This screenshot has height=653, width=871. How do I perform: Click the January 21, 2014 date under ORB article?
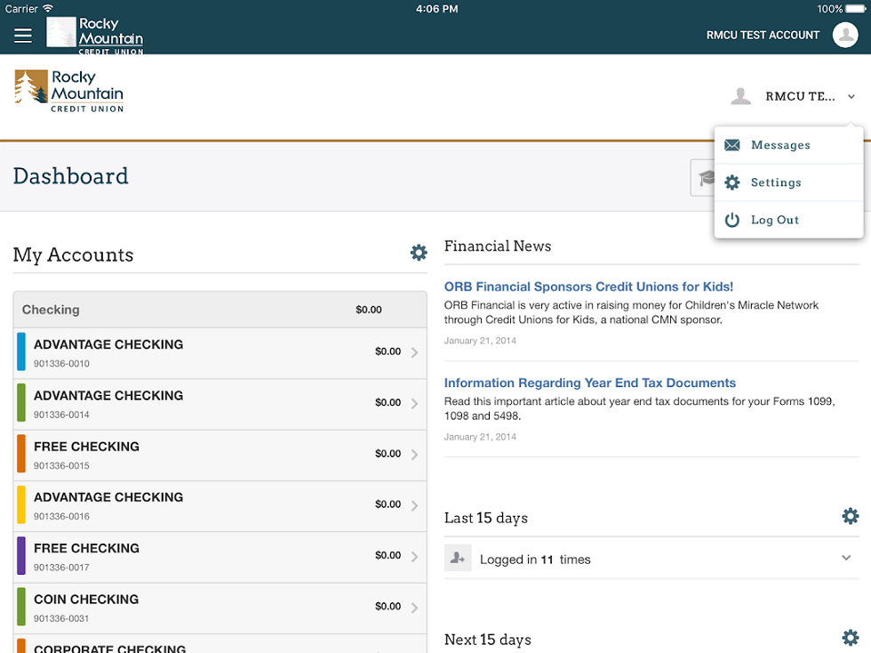pos(480,341)
